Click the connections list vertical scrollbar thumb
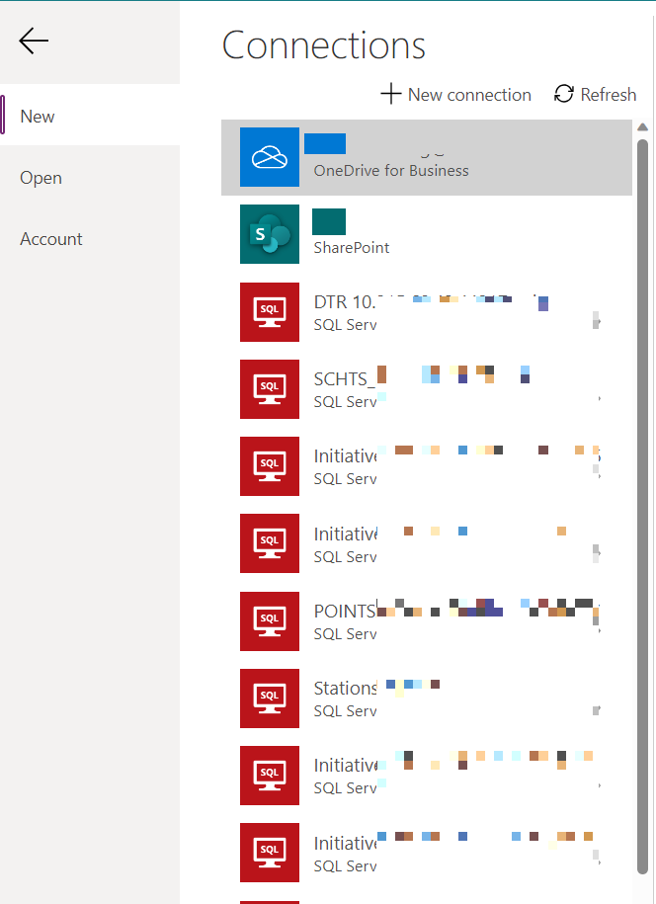 643,507
